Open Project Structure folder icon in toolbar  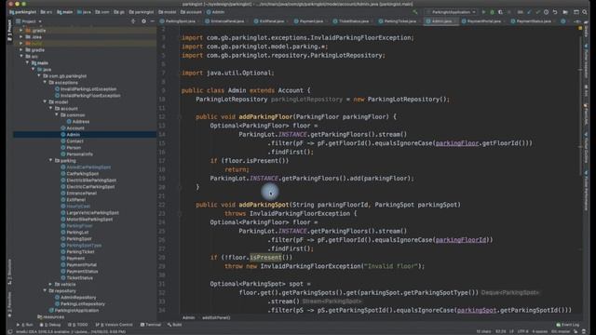click(x=565, y=12)
